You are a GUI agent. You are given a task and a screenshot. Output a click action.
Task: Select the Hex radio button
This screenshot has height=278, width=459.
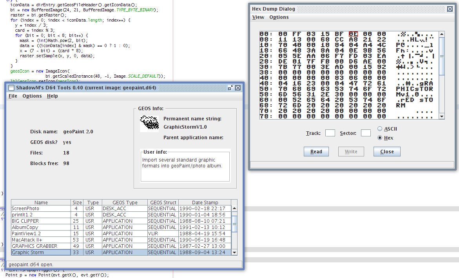380,138
